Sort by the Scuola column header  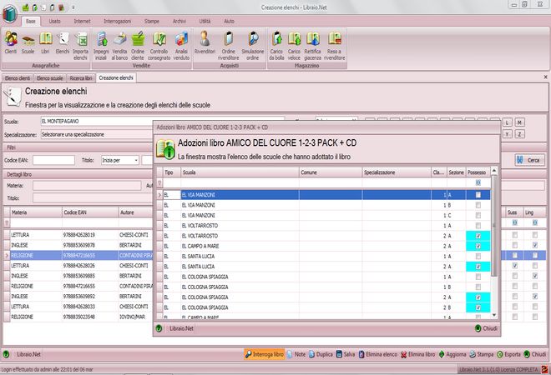coord(240,172)
